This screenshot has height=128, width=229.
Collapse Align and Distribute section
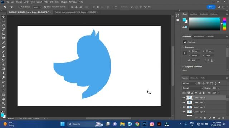183,66
